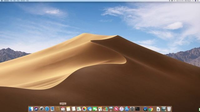Open FaceTime green icon in Dock
Image resolution: width=200 pixels, height=112 pixels.
95,109
